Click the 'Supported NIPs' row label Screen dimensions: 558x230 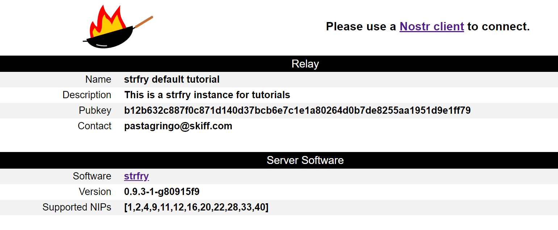pyautogui.click(x=77, y=207)
